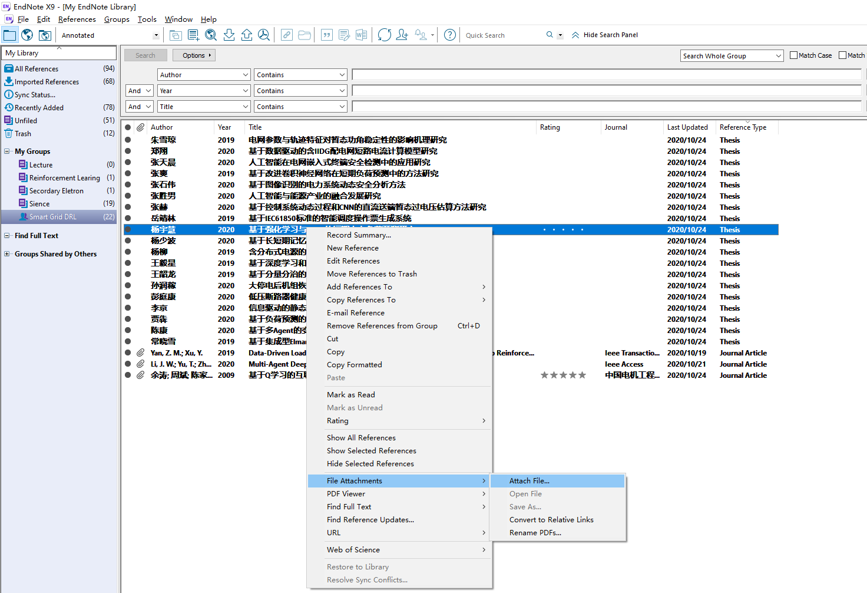Click the Quick Search magnifier icon
The height and width of the screenshot is (593, 867).
(x=550, y=35)
